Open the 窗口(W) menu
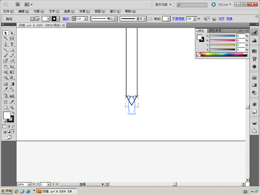The width and height of the screenshot is (260, 195). pos(115,11)
